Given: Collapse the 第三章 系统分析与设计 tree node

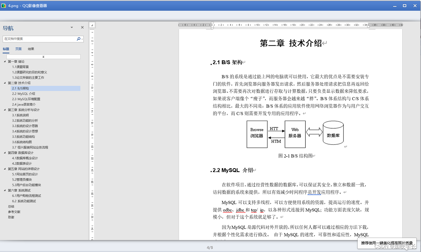Looking at the screenshot, I should tap(5, 110).
